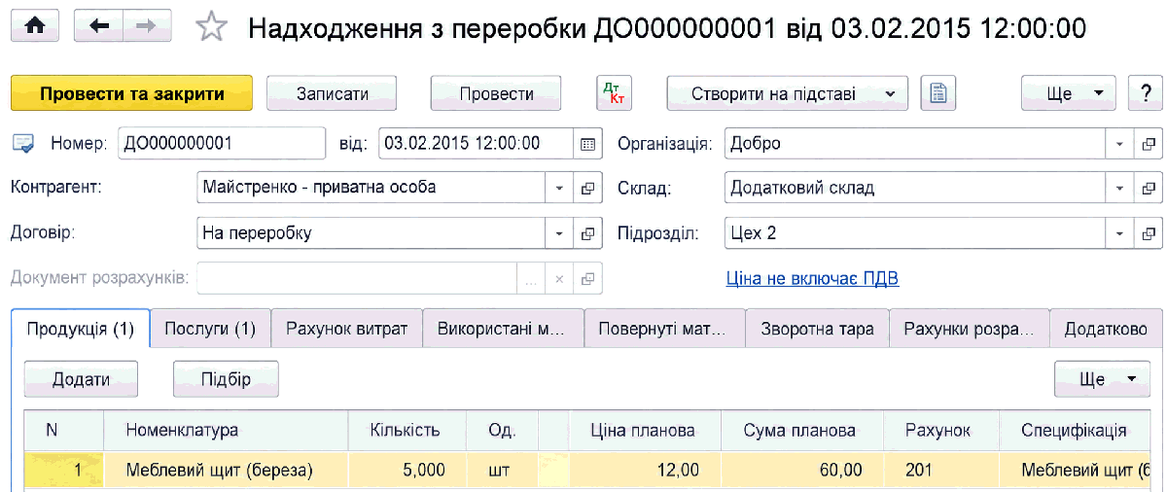Open the Документ розрахунків record icon
The height and width of the screenshot is (492, 1167).
click(x=587, y=279)
